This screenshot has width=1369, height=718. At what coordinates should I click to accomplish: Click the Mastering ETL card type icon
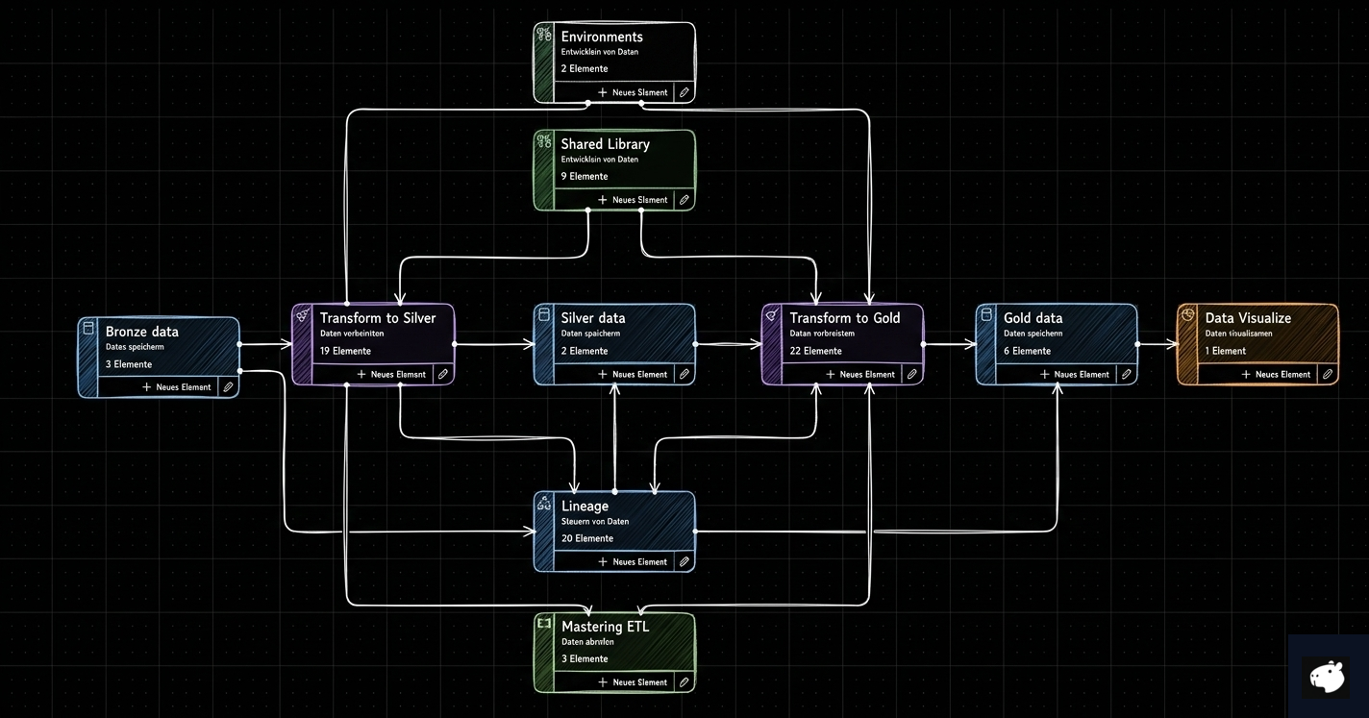(544, 624)
